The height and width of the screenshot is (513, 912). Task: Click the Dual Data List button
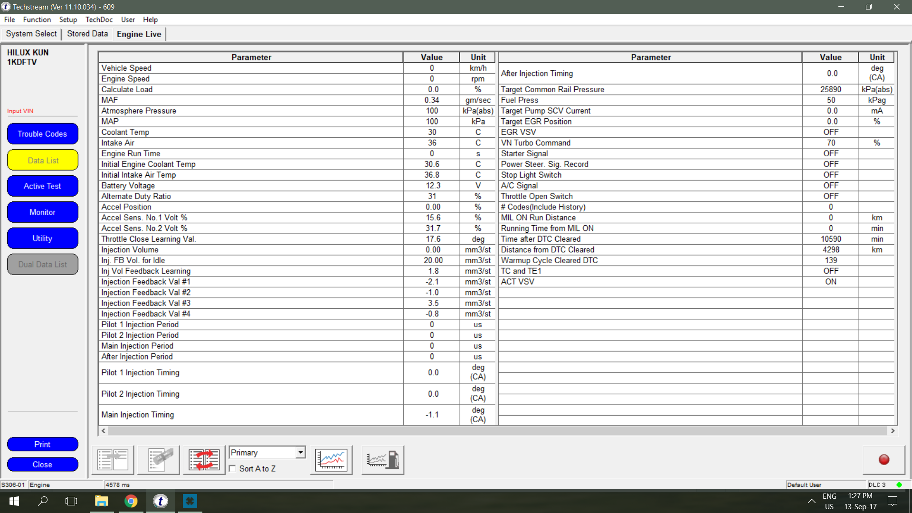[x=42, y=265]
